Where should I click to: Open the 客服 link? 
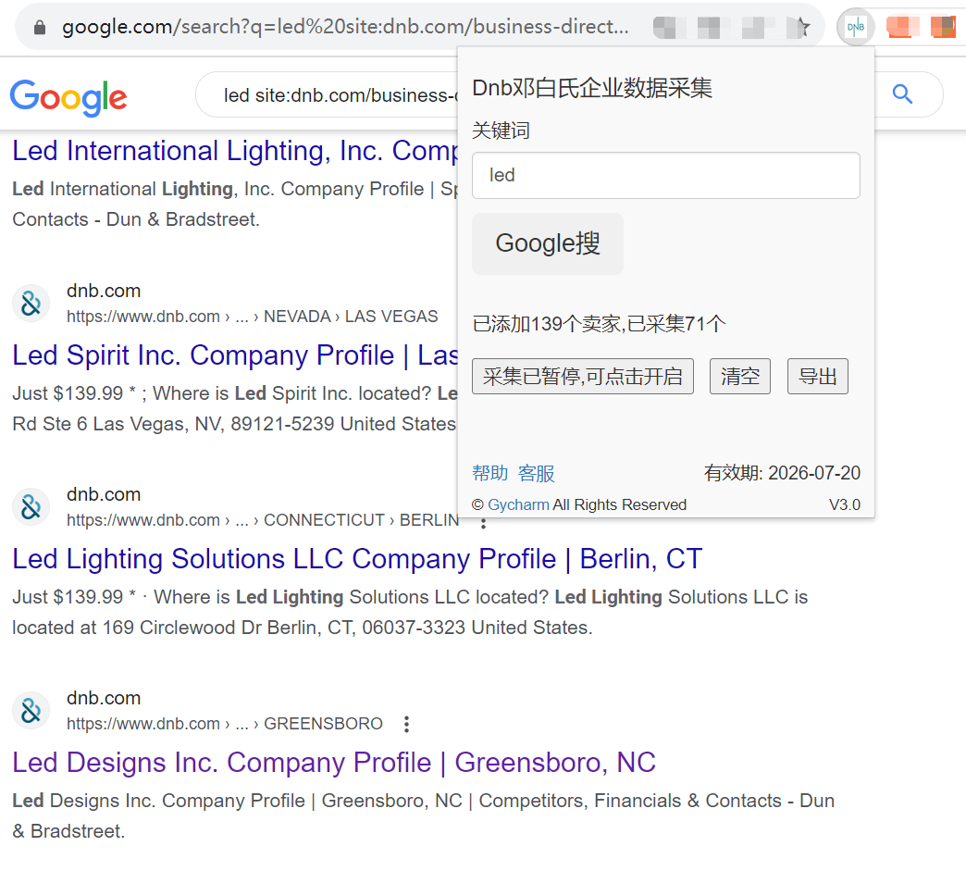coord(536,473)
